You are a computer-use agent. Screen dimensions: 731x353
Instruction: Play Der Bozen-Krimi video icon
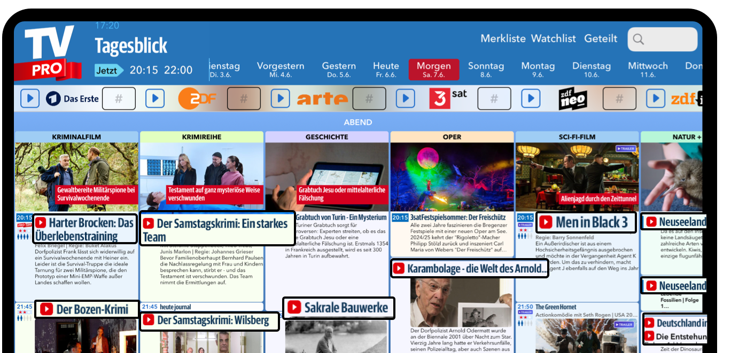pyautogui.click(x=46, y=309)
